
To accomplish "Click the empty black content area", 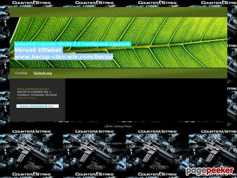I will [146, 100].
